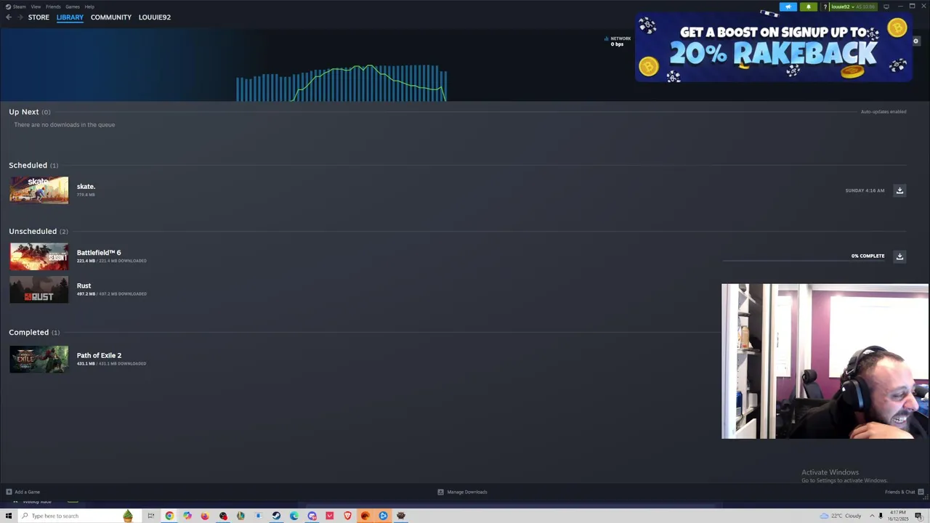930x523 pixels.
Task: Open Manage Downloads at the bottom
Action: [462, 492]
